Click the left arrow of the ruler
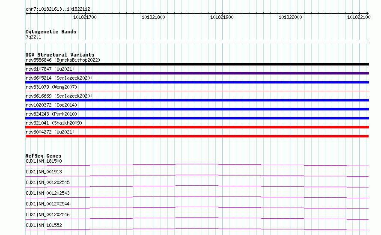The image size is (381, 235). tap(27, 13)
